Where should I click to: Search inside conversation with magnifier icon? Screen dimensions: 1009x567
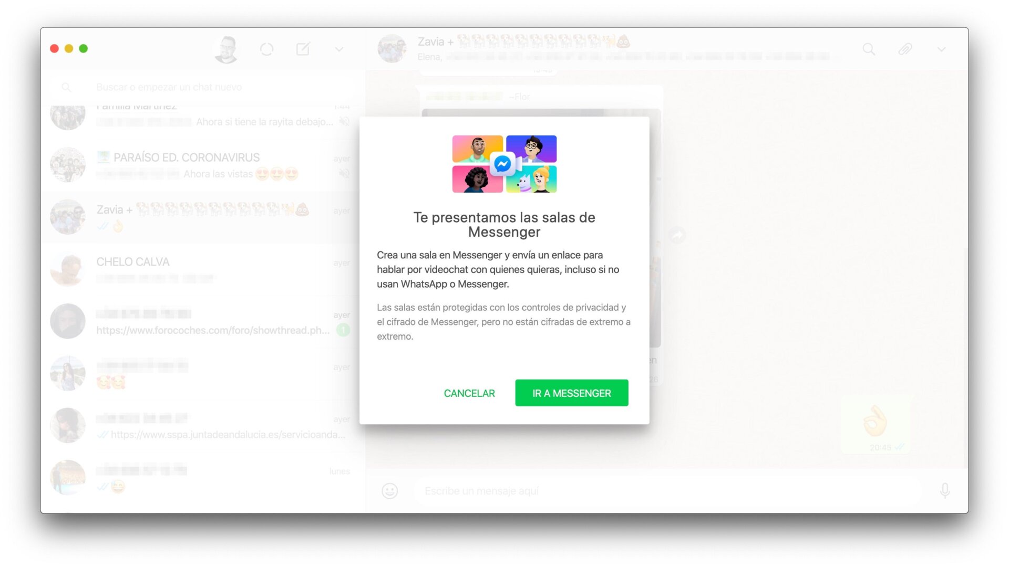coord(869,49)
